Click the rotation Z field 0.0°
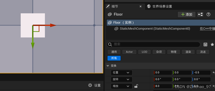 (x=201, y=79)
